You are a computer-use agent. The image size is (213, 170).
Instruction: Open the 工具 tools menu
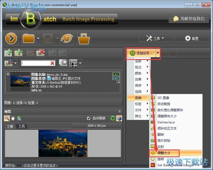tap(155, 38)
